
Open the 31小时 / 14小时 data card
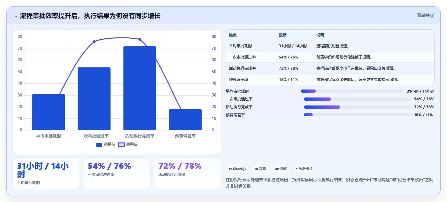[46, 173]
